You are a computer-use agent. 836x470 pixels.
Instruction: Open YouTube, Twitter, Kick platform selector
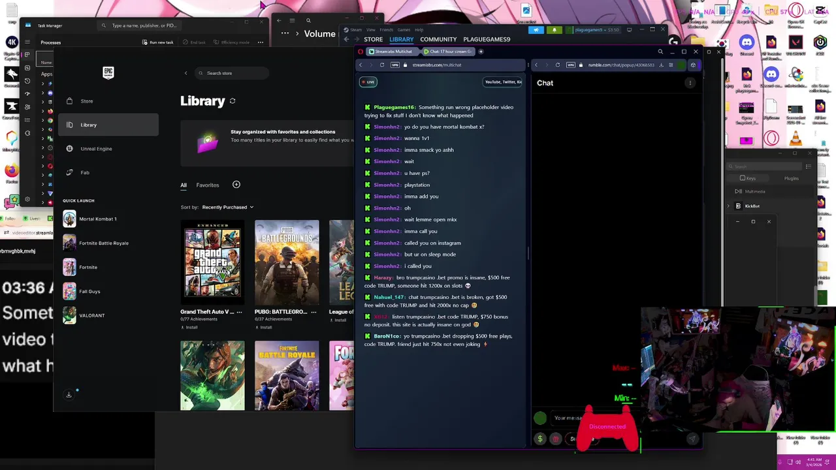[x=503, y=82]
